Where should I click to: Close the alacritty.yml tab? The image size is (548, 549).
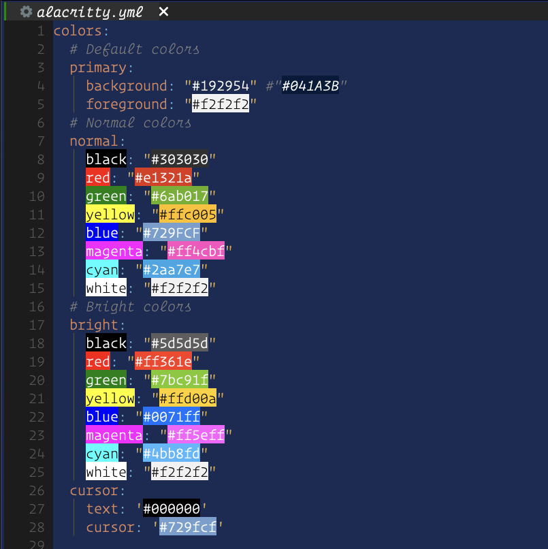click(x=163, y=12)
